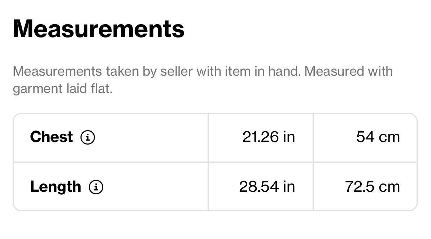This screenshot has width=431, height=239.
Task: Click the 28.54 in length value
Action: [x=267, y=187]
